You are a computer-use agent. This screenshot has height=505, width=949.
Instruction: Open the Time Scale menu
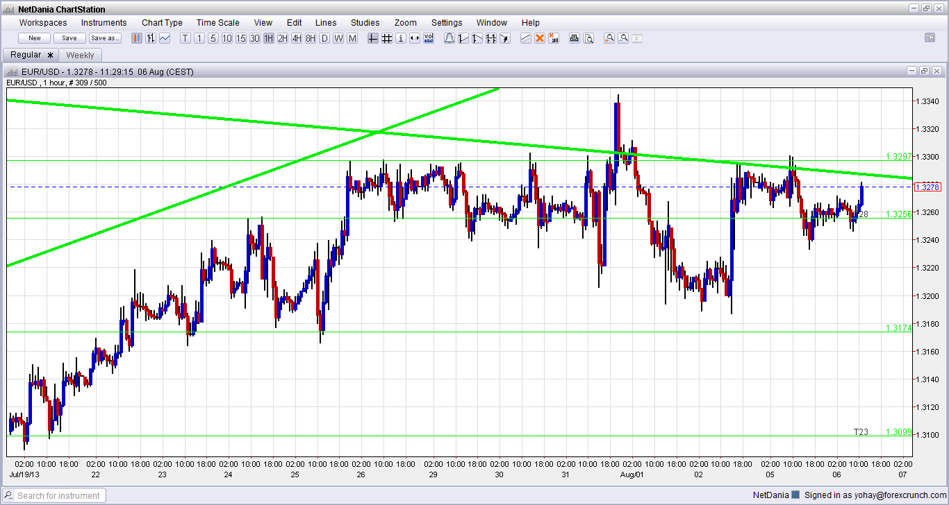tap(218, 23)
